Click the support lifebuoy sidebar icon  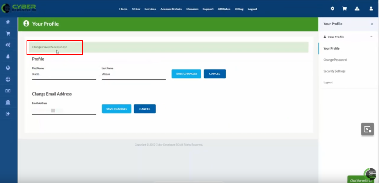pos(8,79)
